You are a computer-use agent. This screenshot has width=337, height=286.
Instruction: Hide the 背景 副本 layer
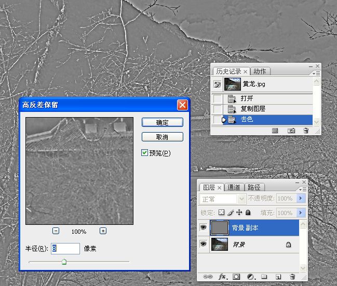tap(203, 227)
